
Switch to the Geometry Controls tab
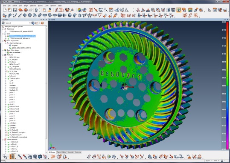(74, 152)
